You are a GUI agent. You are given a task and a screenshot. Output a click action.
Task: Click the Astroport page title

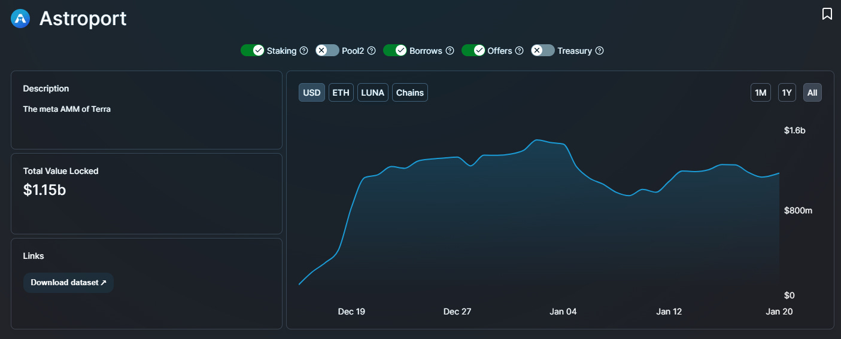tap(83, 19)
